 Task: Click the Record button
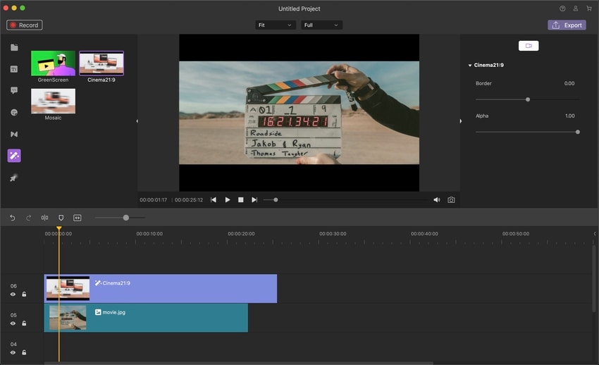[25, 25]
